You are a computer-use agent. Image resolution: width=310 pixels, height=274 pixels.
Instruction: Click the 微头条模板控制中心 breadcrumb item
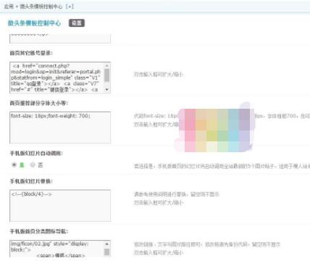pyautogui.click(x=41, y=7)
